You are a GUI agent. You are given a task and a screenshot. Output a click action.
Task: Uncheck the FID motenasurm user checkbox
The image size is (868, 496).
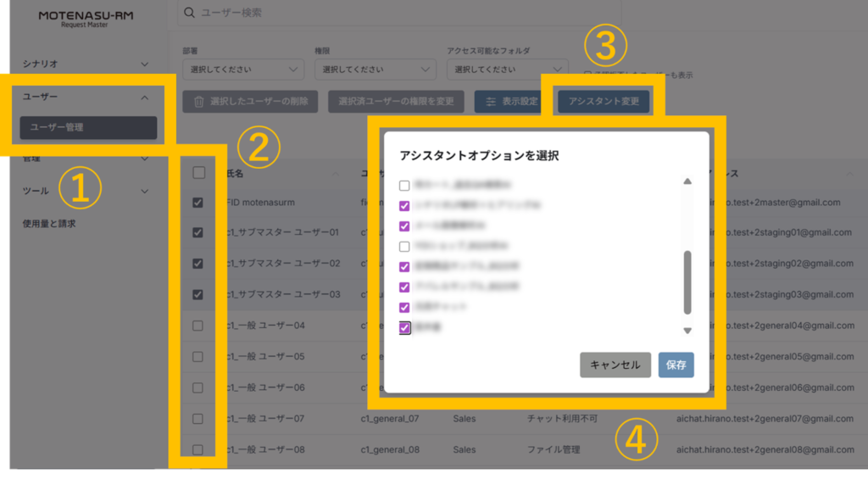[198, 203]
